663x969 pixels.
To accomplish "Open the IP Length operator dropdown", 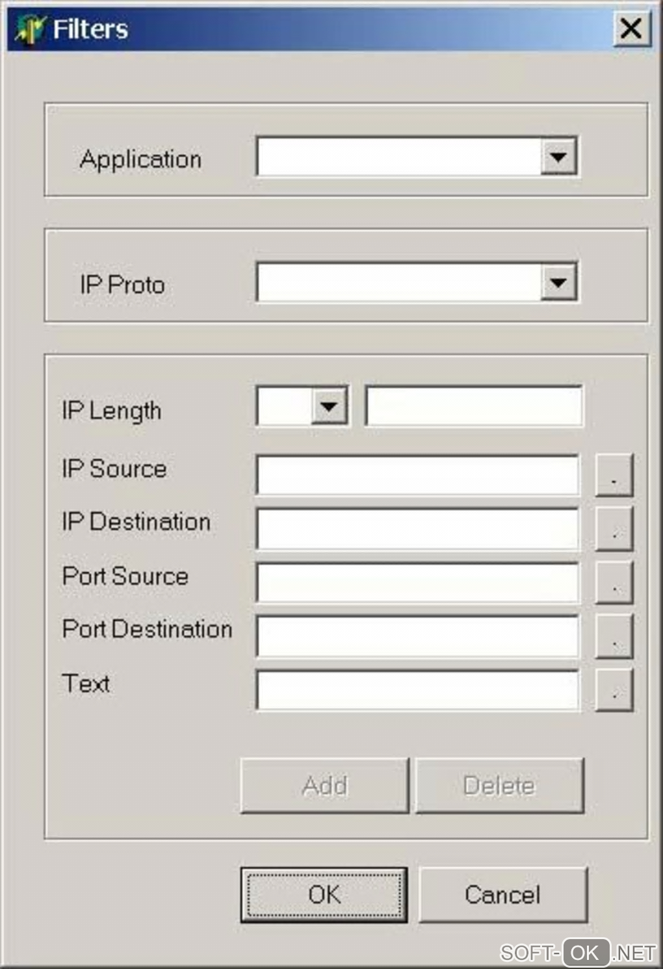I will coord(329,406).
